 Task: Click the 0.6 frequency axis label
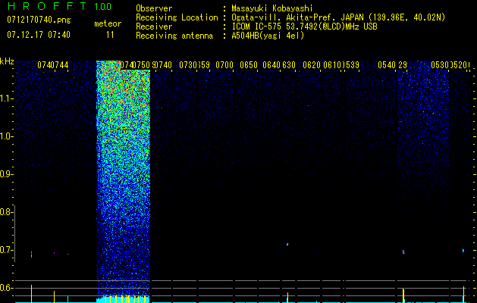[6, 288]
